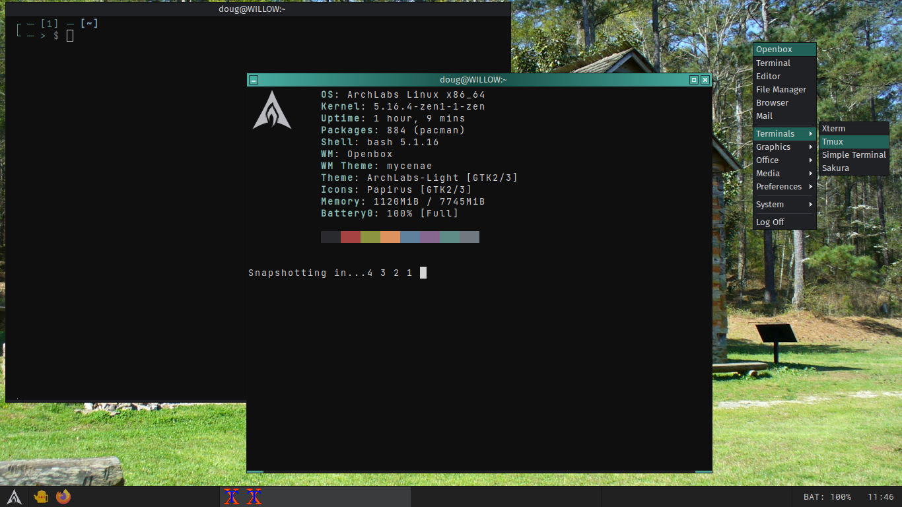Click the Openbox menu header
Screen dimensions: 902x507
coord(784,50)
